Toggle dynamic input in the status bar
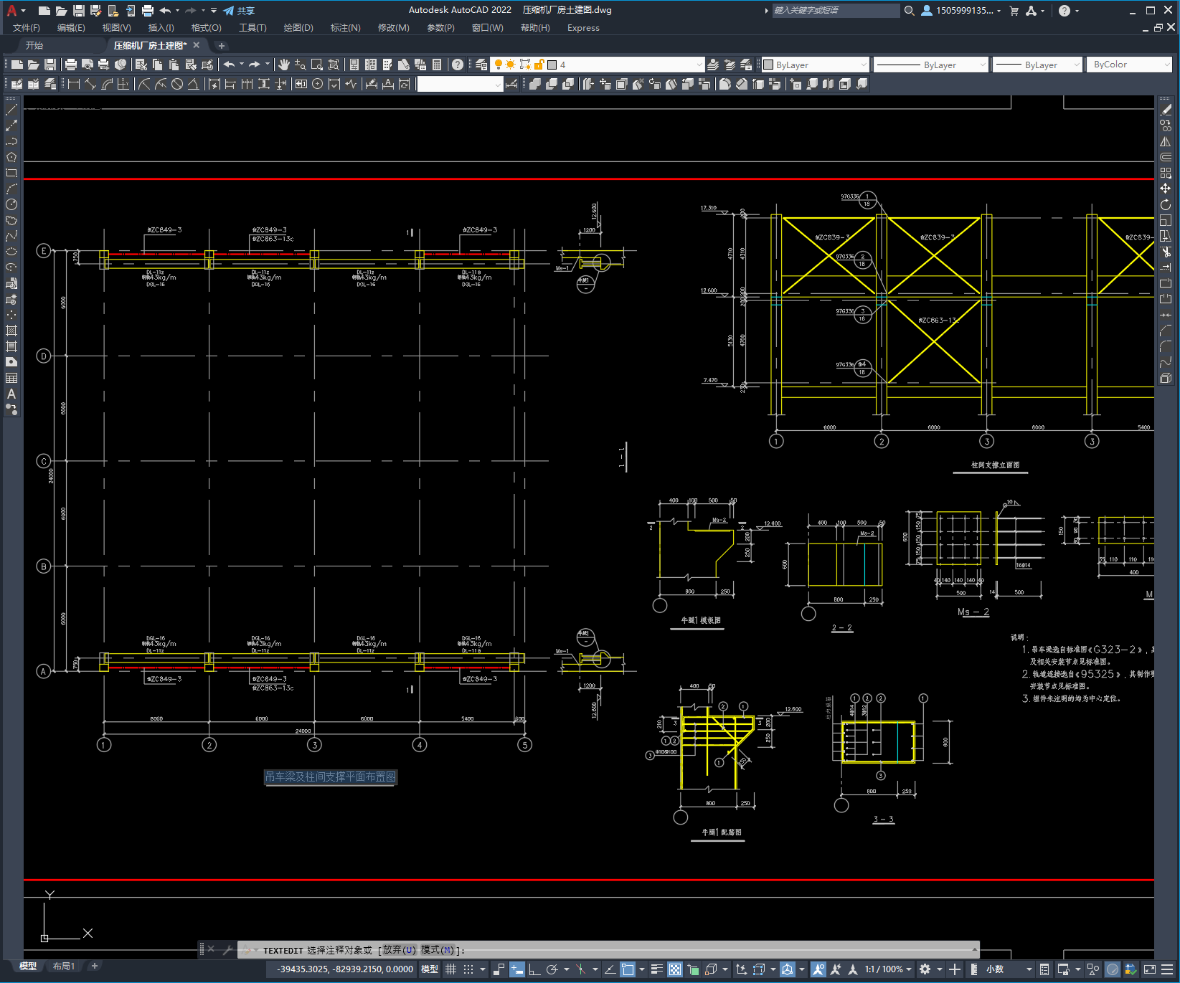 517,969
